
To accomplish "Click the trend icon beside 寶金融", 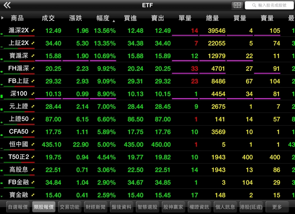I will click(33, 195).
